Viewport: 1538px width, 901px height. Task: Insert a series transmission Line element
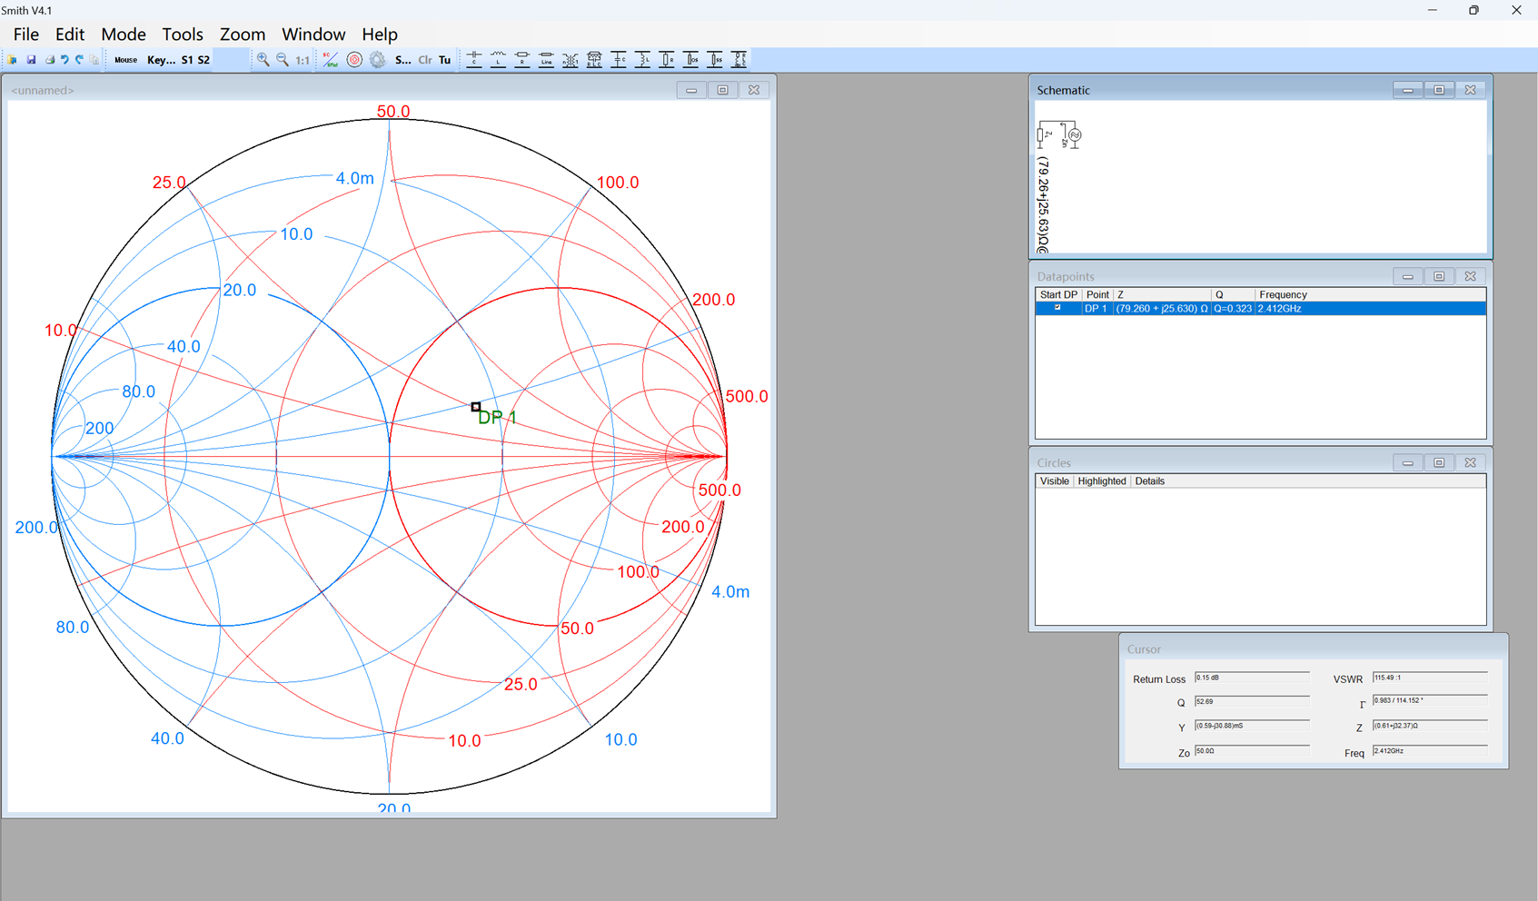[x=546, y=60]
